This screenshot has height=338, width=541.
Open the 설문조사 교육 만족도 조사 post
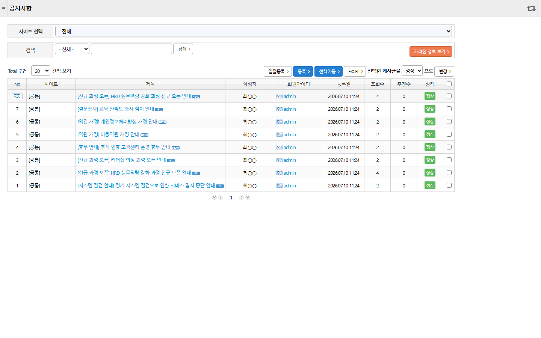coord(116,109)
